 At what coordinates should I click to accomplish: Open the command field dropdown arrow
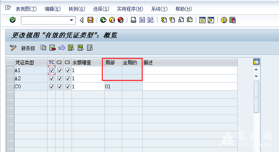[72, 20]
